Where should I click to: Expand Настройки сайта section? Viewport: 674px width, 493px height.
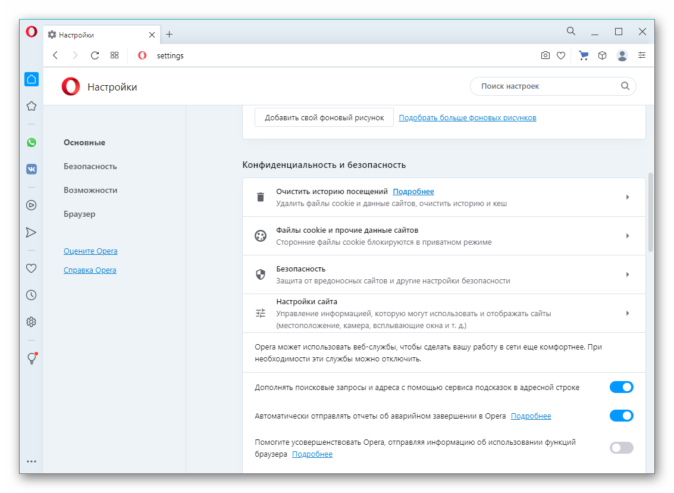point(443,313)
